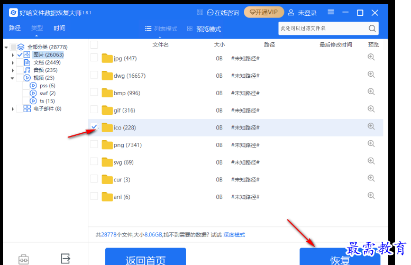
Task: Expand the 音频 (235) node
Action: (13, 70)
